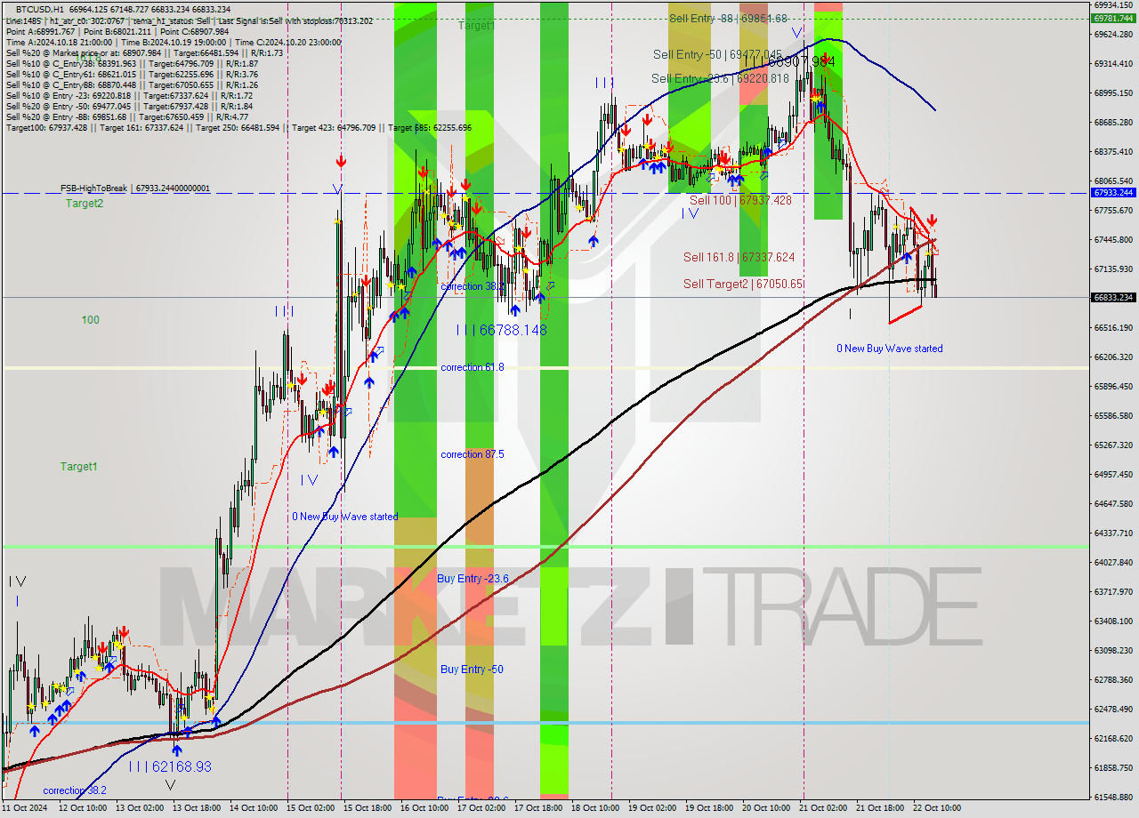Click the '20 Oct 10:00' time label

pyautogui.click(x=767, y=808)
